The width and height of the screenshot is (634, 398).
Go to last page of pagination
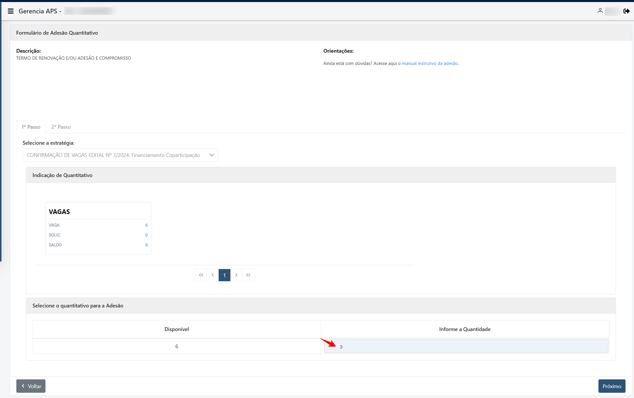[248, 275]
